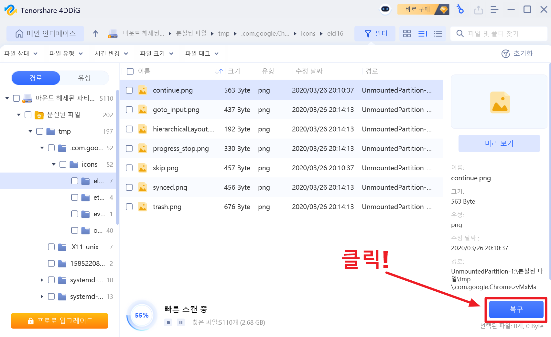Viewport: 551px width, 337px height.
Task: Select the 15852208... folder in tree
Action: [x=87, y=264]
